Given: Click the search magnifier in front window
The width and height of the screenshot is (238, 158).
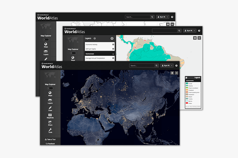Looking at the screenshot, I should click(156, 65).
